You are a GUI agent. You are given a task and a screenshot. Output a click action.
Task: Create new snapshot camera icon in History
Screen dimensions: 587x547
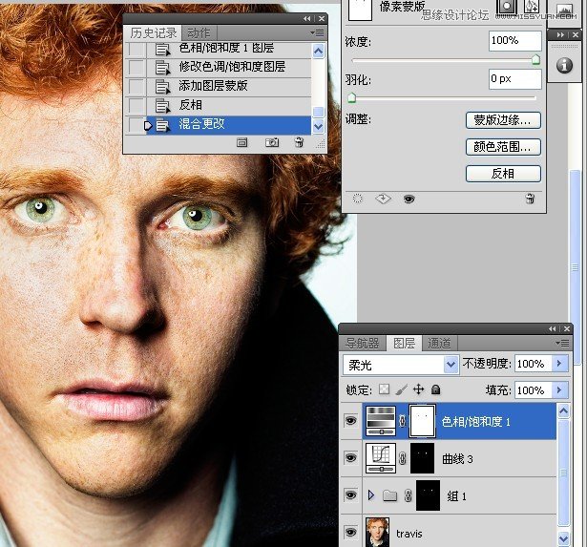point(272,142)
